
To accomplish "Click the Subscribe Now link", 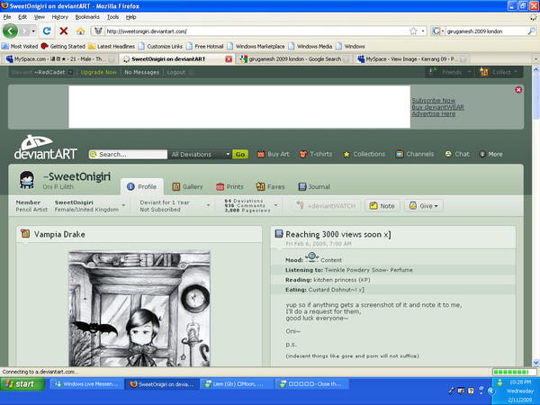I will point(434,100).
